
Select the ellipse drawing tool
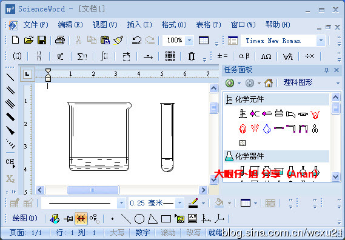(139, 219)
